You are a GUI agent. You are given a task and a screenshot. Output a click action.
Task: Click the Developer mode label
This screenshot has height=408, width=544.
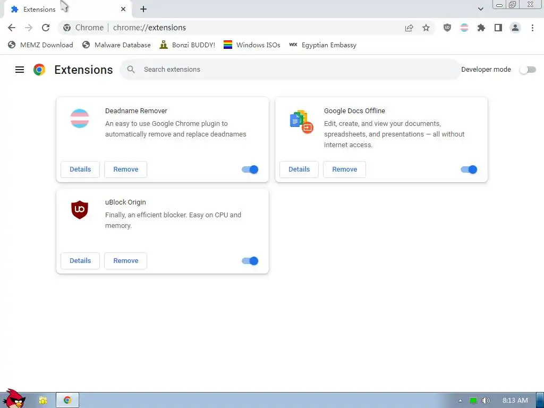[486, 70]
